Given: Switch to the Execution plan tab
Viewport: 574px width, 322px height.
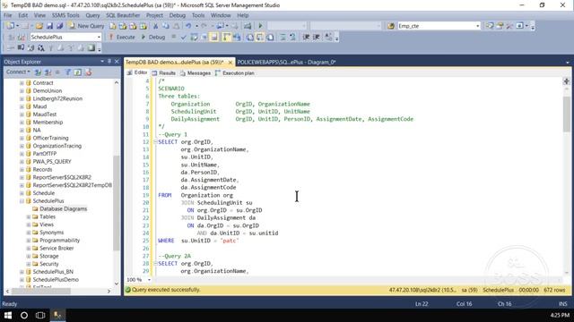Looking at the screenshot, I should tap(235, 73).
